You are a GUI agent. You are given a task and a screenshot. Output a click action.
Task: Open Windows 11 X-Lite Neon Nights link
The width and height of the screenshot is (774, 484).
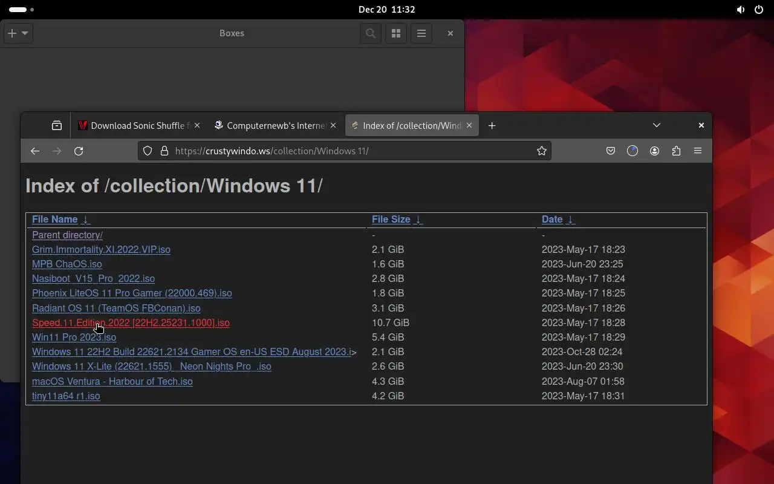click(x=151, y=366)
